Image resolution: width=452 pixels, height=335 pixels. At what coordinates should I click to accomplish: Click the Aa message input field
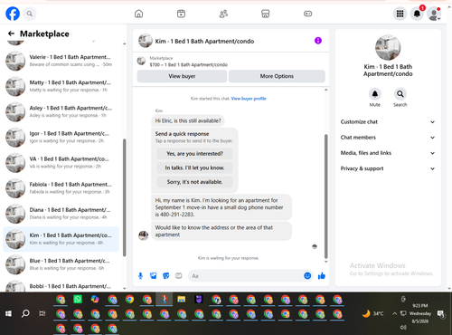[x=245, y=276]
